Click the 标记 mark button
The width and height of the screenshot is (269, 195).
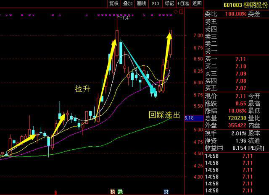169,4
